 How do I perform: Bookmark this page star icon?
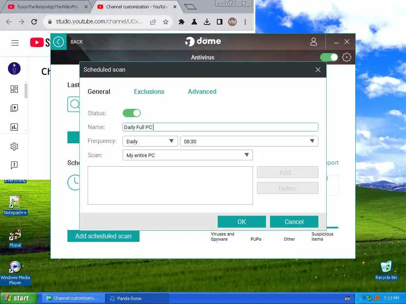166,22
